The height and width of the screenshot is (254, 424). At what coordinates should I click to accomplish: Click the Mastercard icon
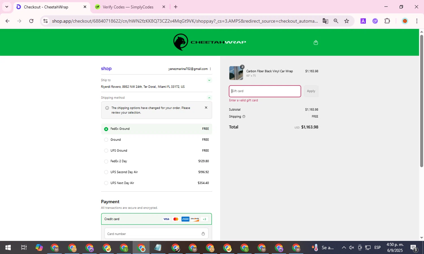point(176,219)
